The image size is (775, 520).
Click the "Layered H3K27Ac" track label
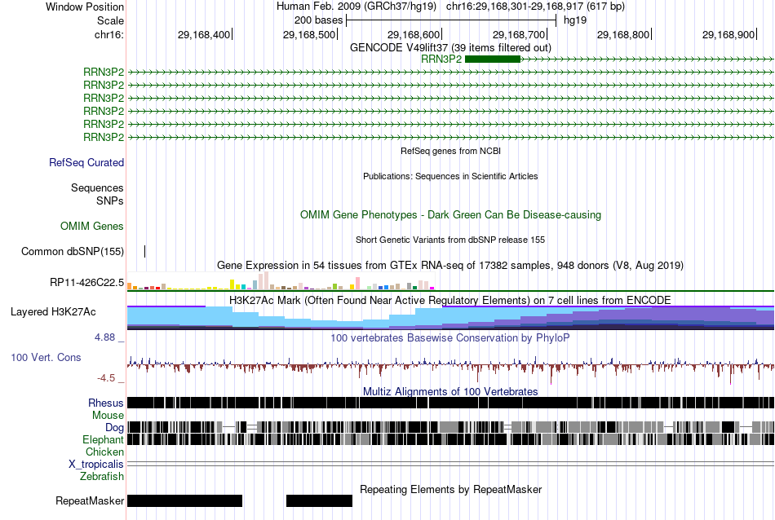53,311
